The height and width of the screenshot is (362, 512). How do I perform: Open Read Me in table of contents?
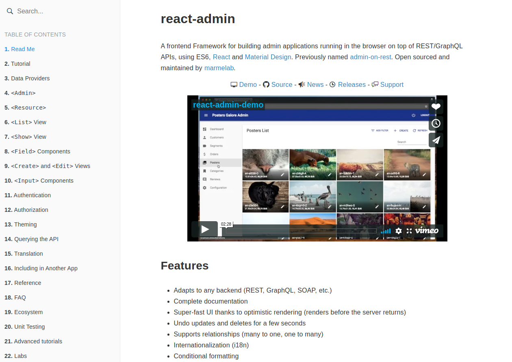(x=20, y=49)
